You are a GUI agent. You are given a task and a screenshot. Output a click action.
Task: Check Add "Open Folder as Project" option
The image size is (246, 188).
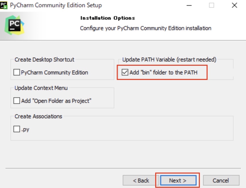(x=17, y=101)
